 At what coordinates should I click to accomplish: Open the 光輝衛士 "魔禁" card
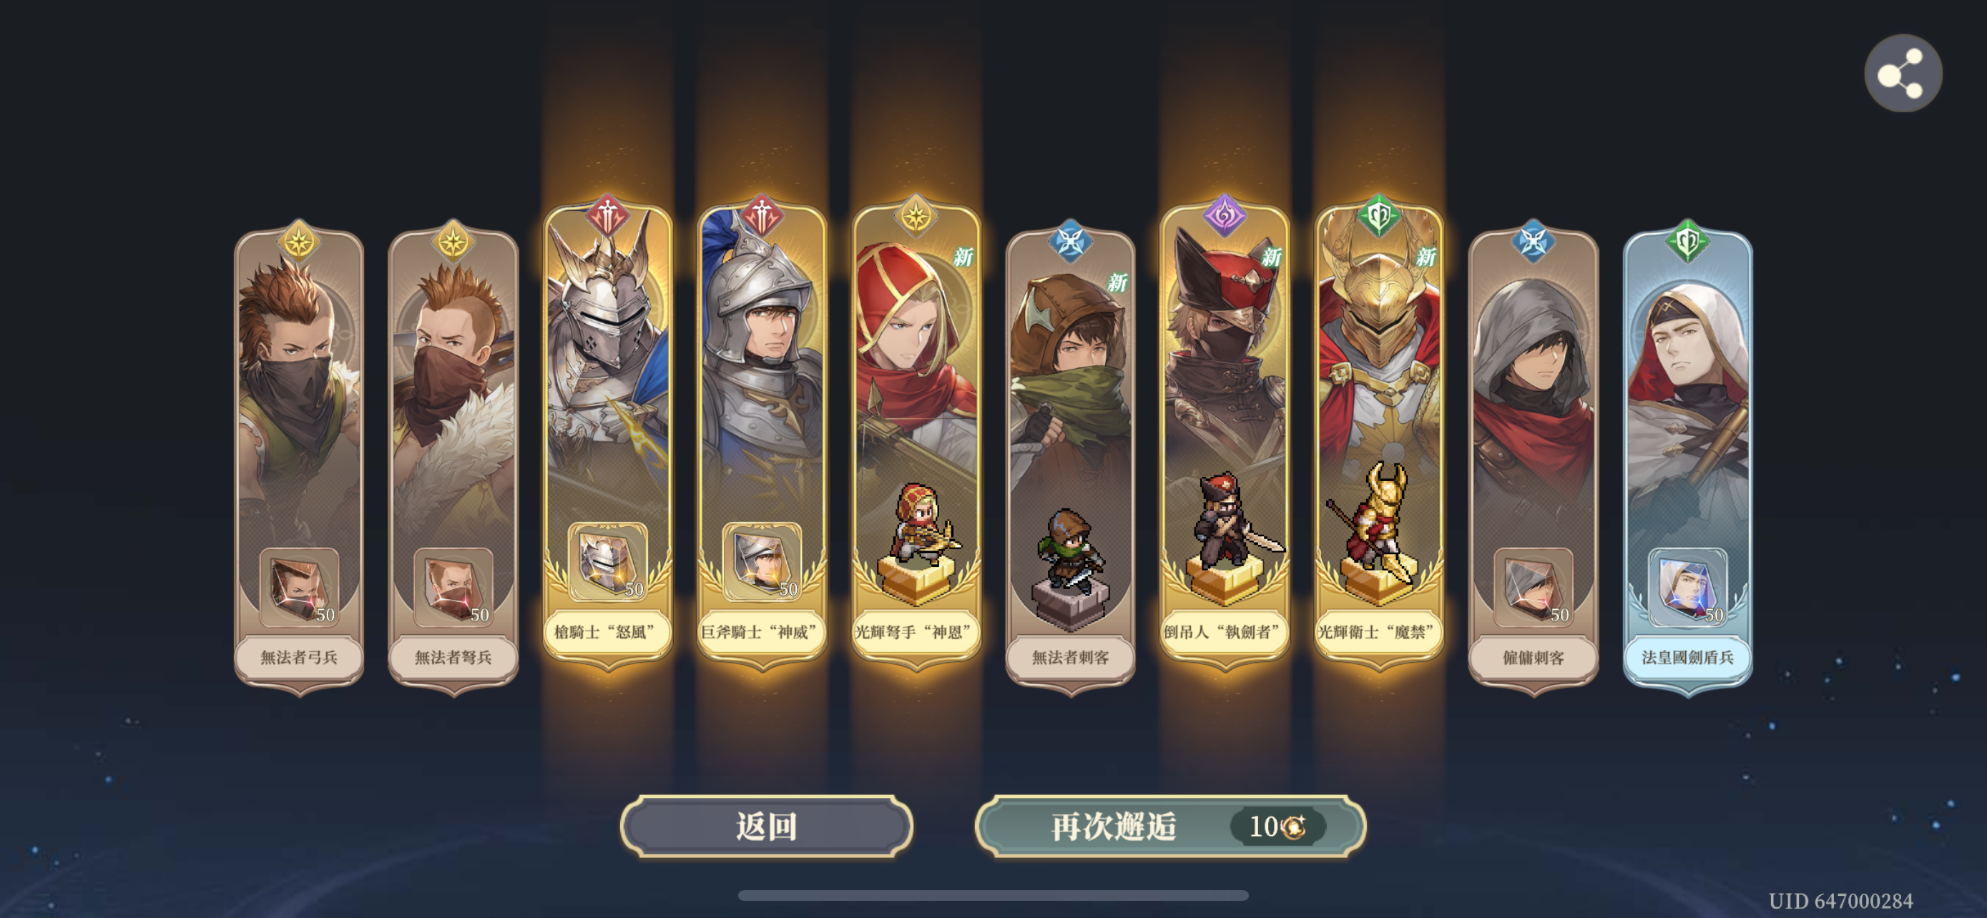1379,433
